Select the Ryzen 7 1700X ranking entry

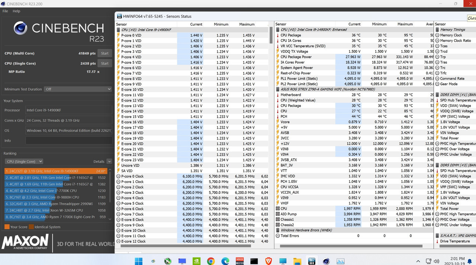click(x=56, y=217)
